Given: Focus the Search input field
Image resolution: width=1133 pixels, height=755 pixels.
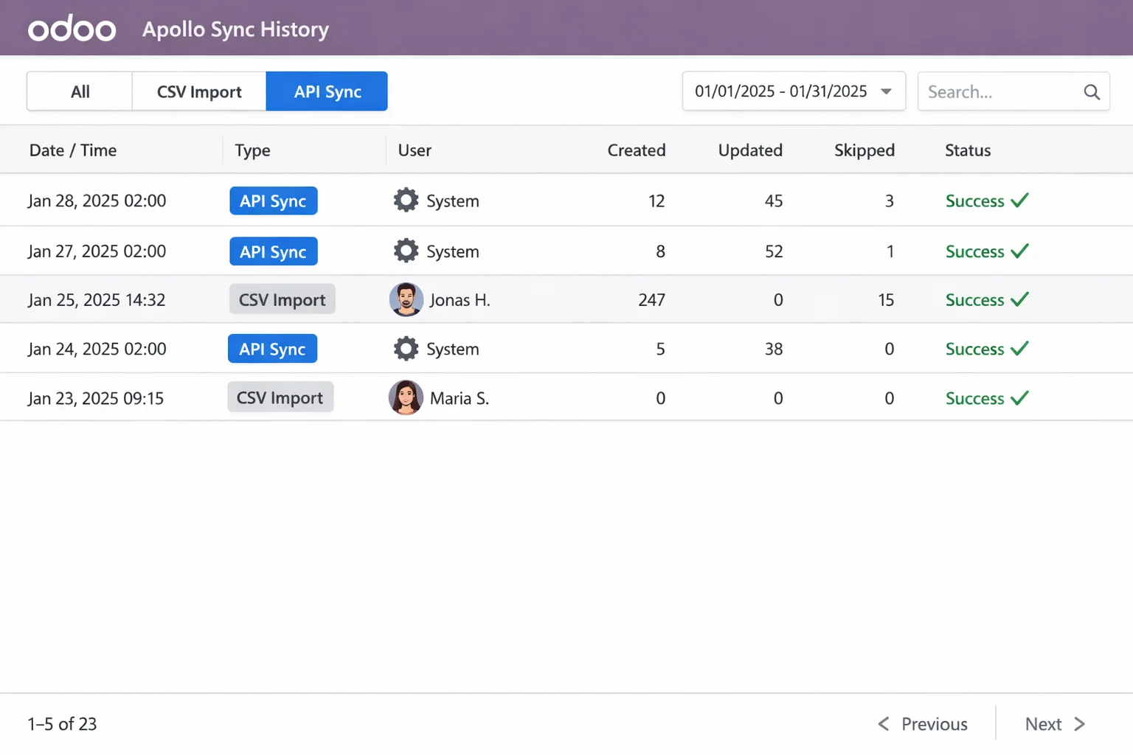Looking at the screenshot, I should [x=1014, y=91].
